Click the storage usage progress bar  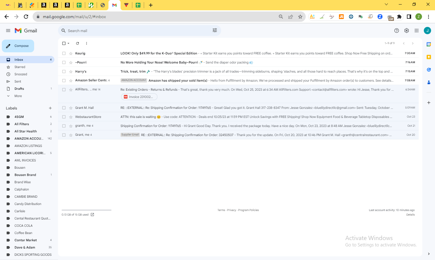pos(86,210)
